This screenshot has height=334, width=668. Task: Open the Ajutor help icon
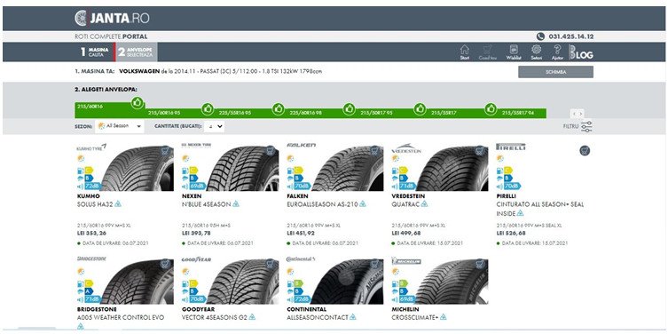pos(557,52)
